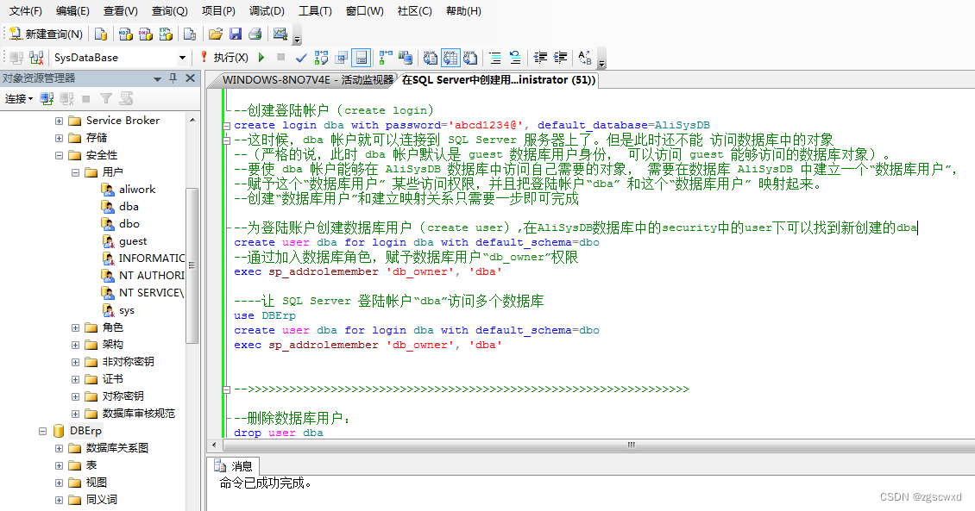The width and height of the screenshot is (975, 511).
Task: Expand the Service Broker folder
Action: tap(59, 121)
